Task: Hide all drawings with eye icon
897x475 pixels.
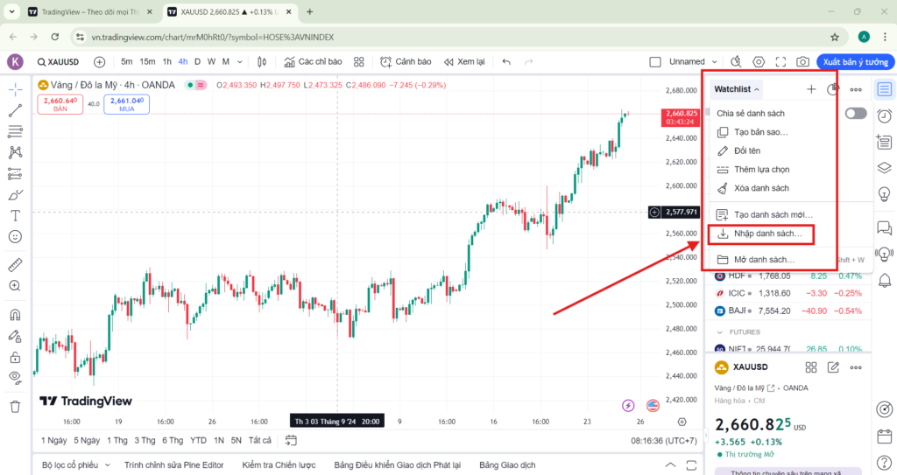Action: 16,378
